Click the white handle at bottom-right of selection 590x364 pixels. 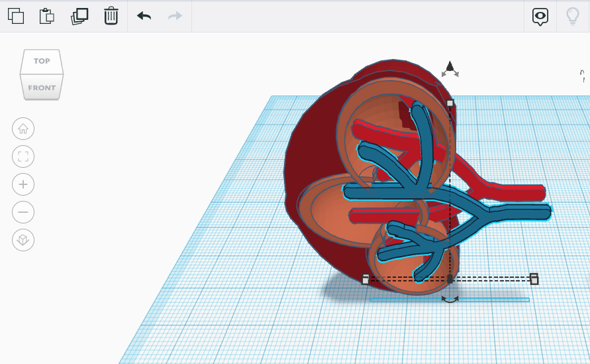click(534, 279)
